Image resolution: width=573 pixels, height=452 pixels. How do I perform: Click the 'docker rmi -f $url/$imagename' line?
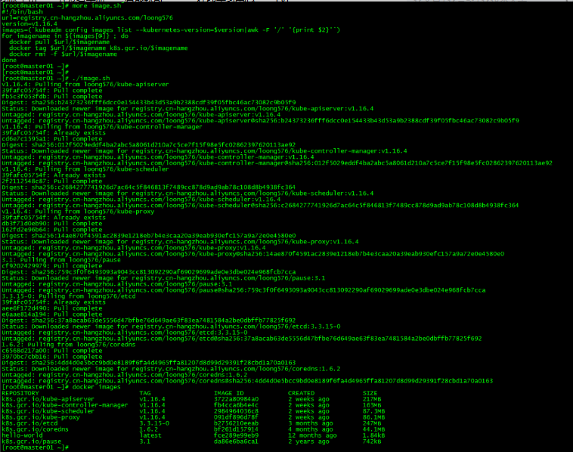tap(63, 54)
